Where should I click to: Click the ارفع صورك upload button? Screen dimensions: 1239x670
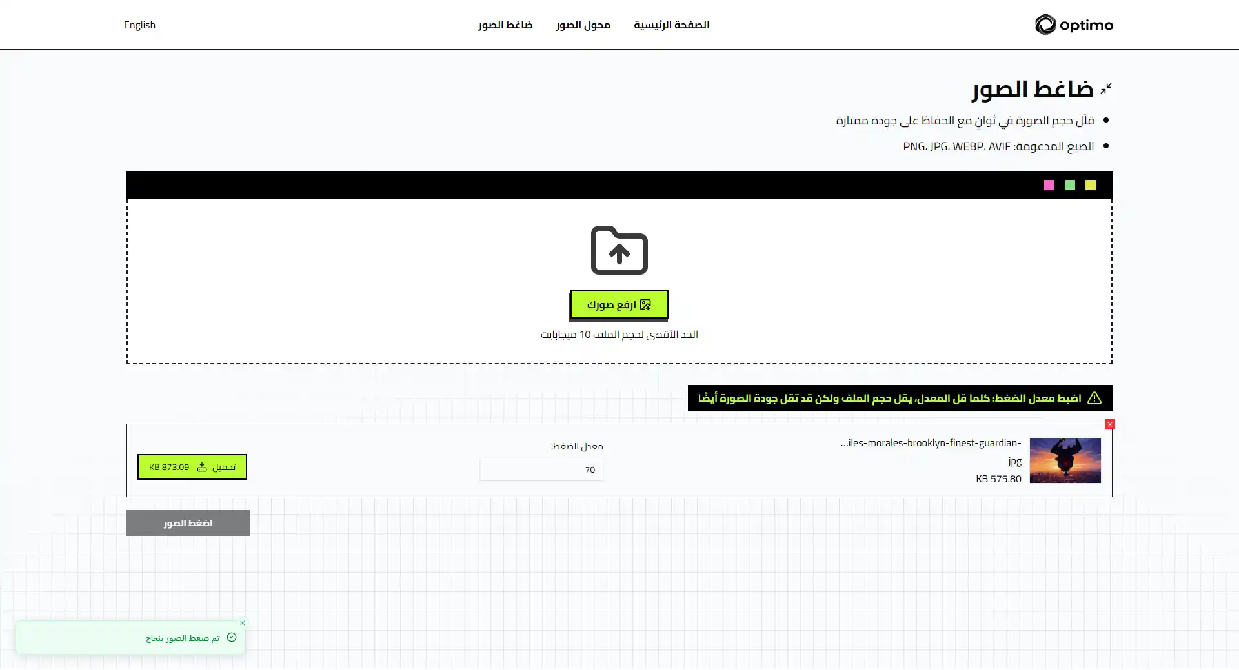click(618, 304)
